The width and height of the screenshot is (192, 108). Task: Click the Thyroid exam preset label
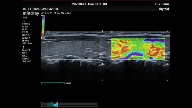click(x=164, y=9)
